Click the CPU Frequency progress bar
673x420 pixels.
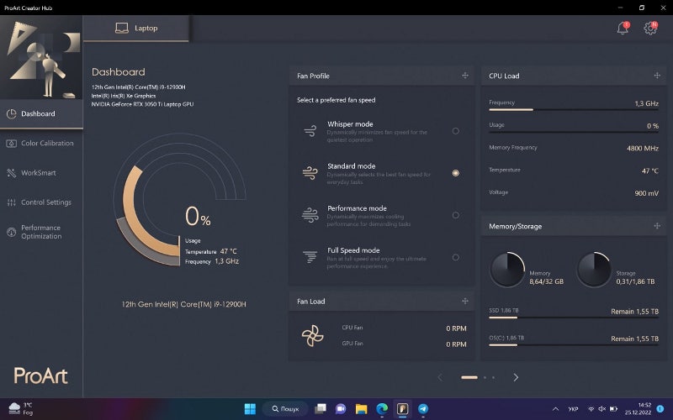pyautogui.click(x=574, y=110)
